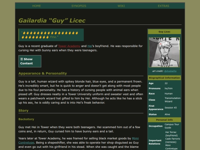
Task: Click the Guy Licec portrait image
Action: [x=164, y=52]
